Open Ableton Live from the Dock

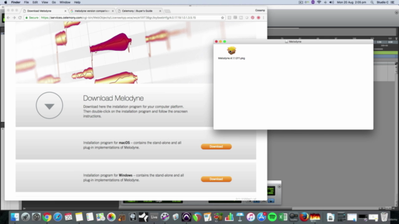[x=154, y=217]
